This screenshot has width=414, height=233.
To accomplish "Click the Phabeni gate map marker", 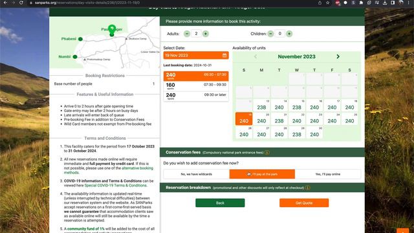I will click(x=80, y=39).
